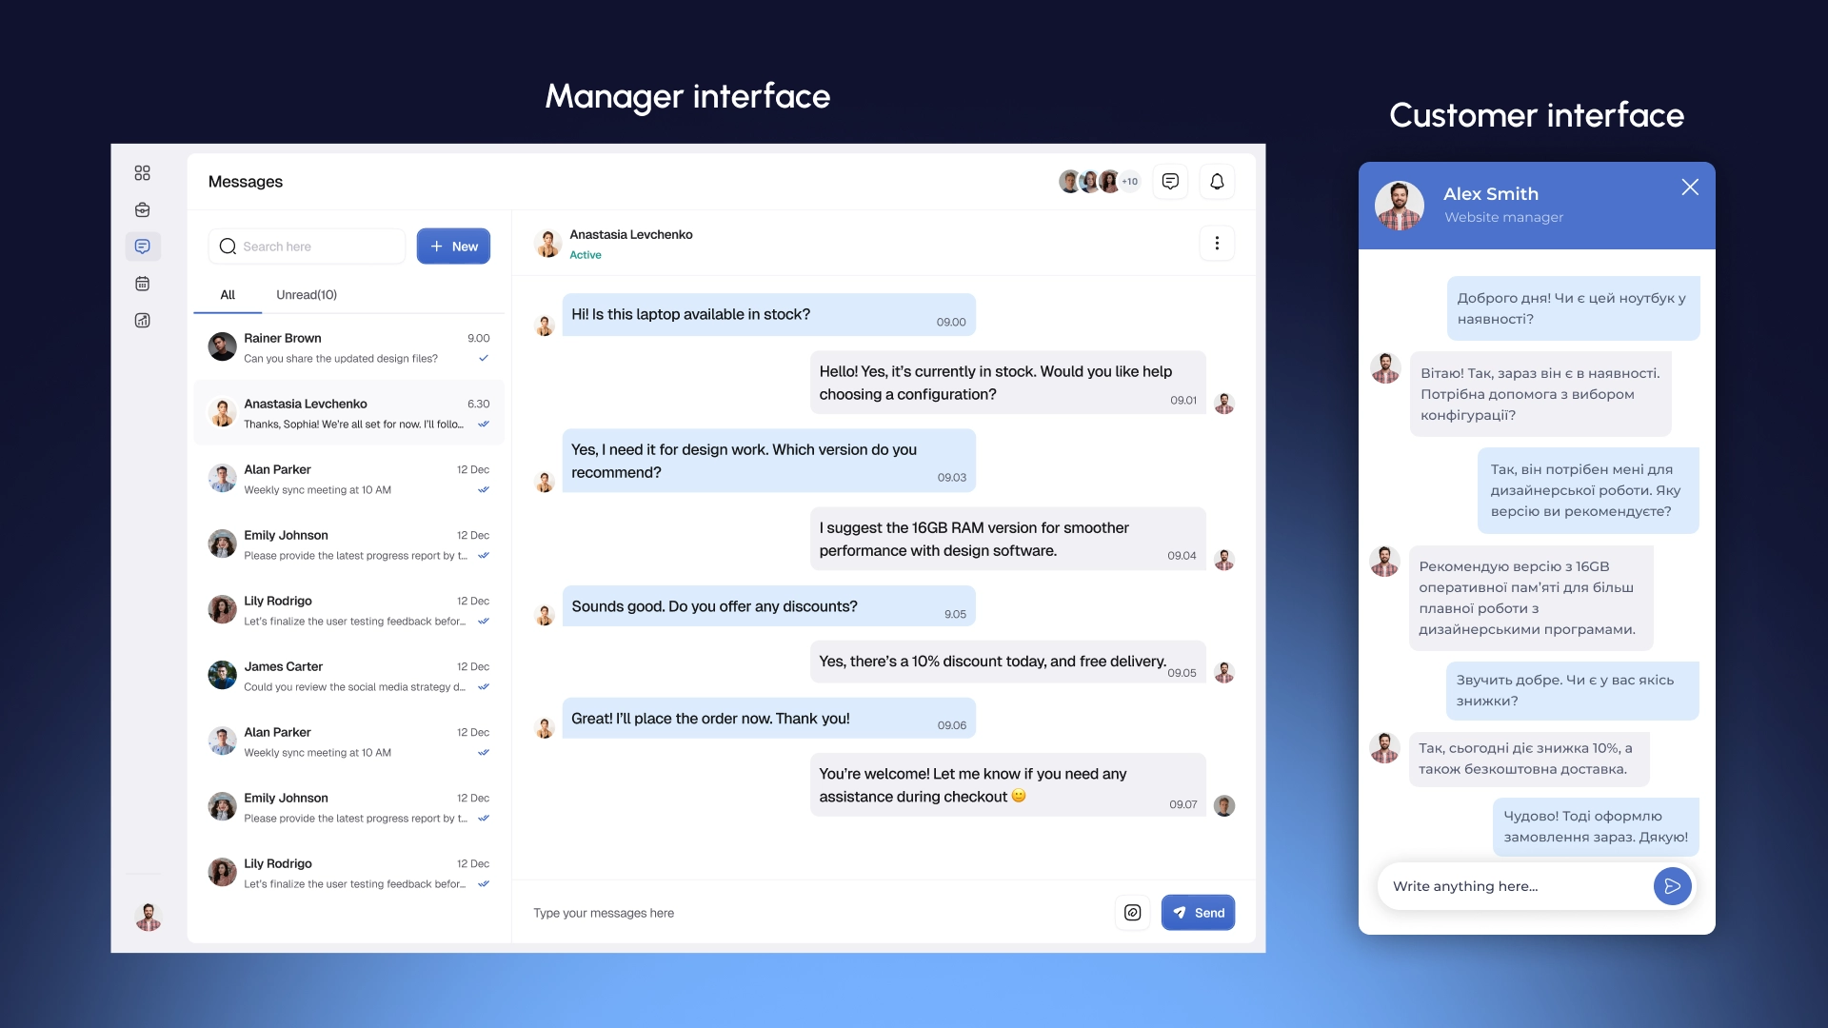Click the attachment icon beside Send
1828x1028 pixels.
click(x=1132, y=913)
